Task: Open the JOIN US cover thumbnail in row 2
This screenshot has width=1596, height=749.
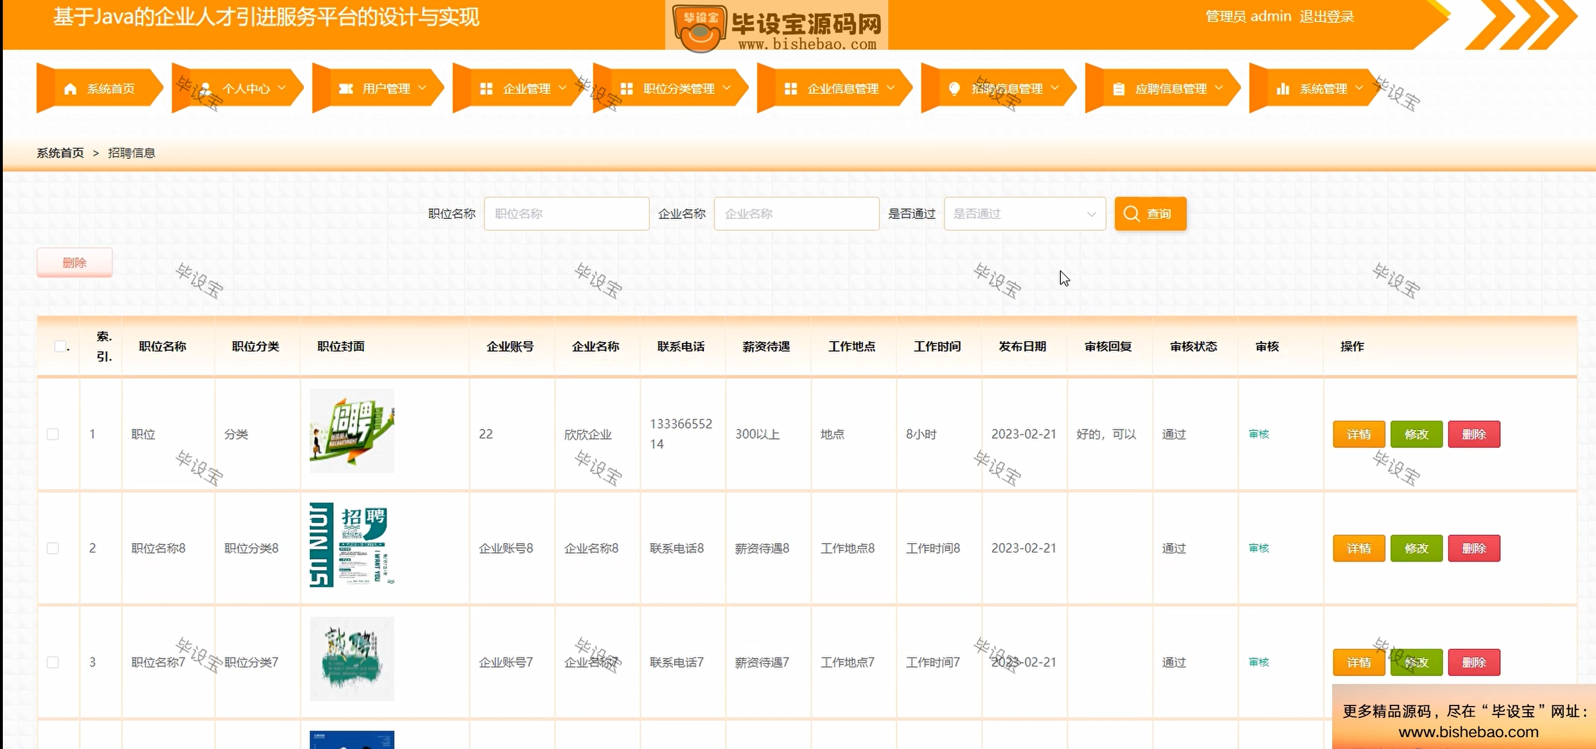Action: pos(352,545)
